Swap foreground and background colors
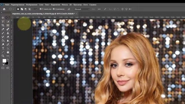Screen dimensions: 185x104 [x=8, y=60]
